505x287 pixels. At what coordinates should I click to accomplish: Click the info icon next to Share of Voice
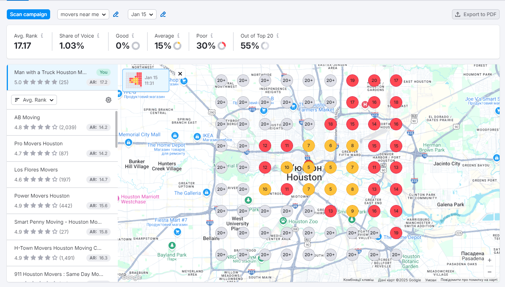point(98,36)
